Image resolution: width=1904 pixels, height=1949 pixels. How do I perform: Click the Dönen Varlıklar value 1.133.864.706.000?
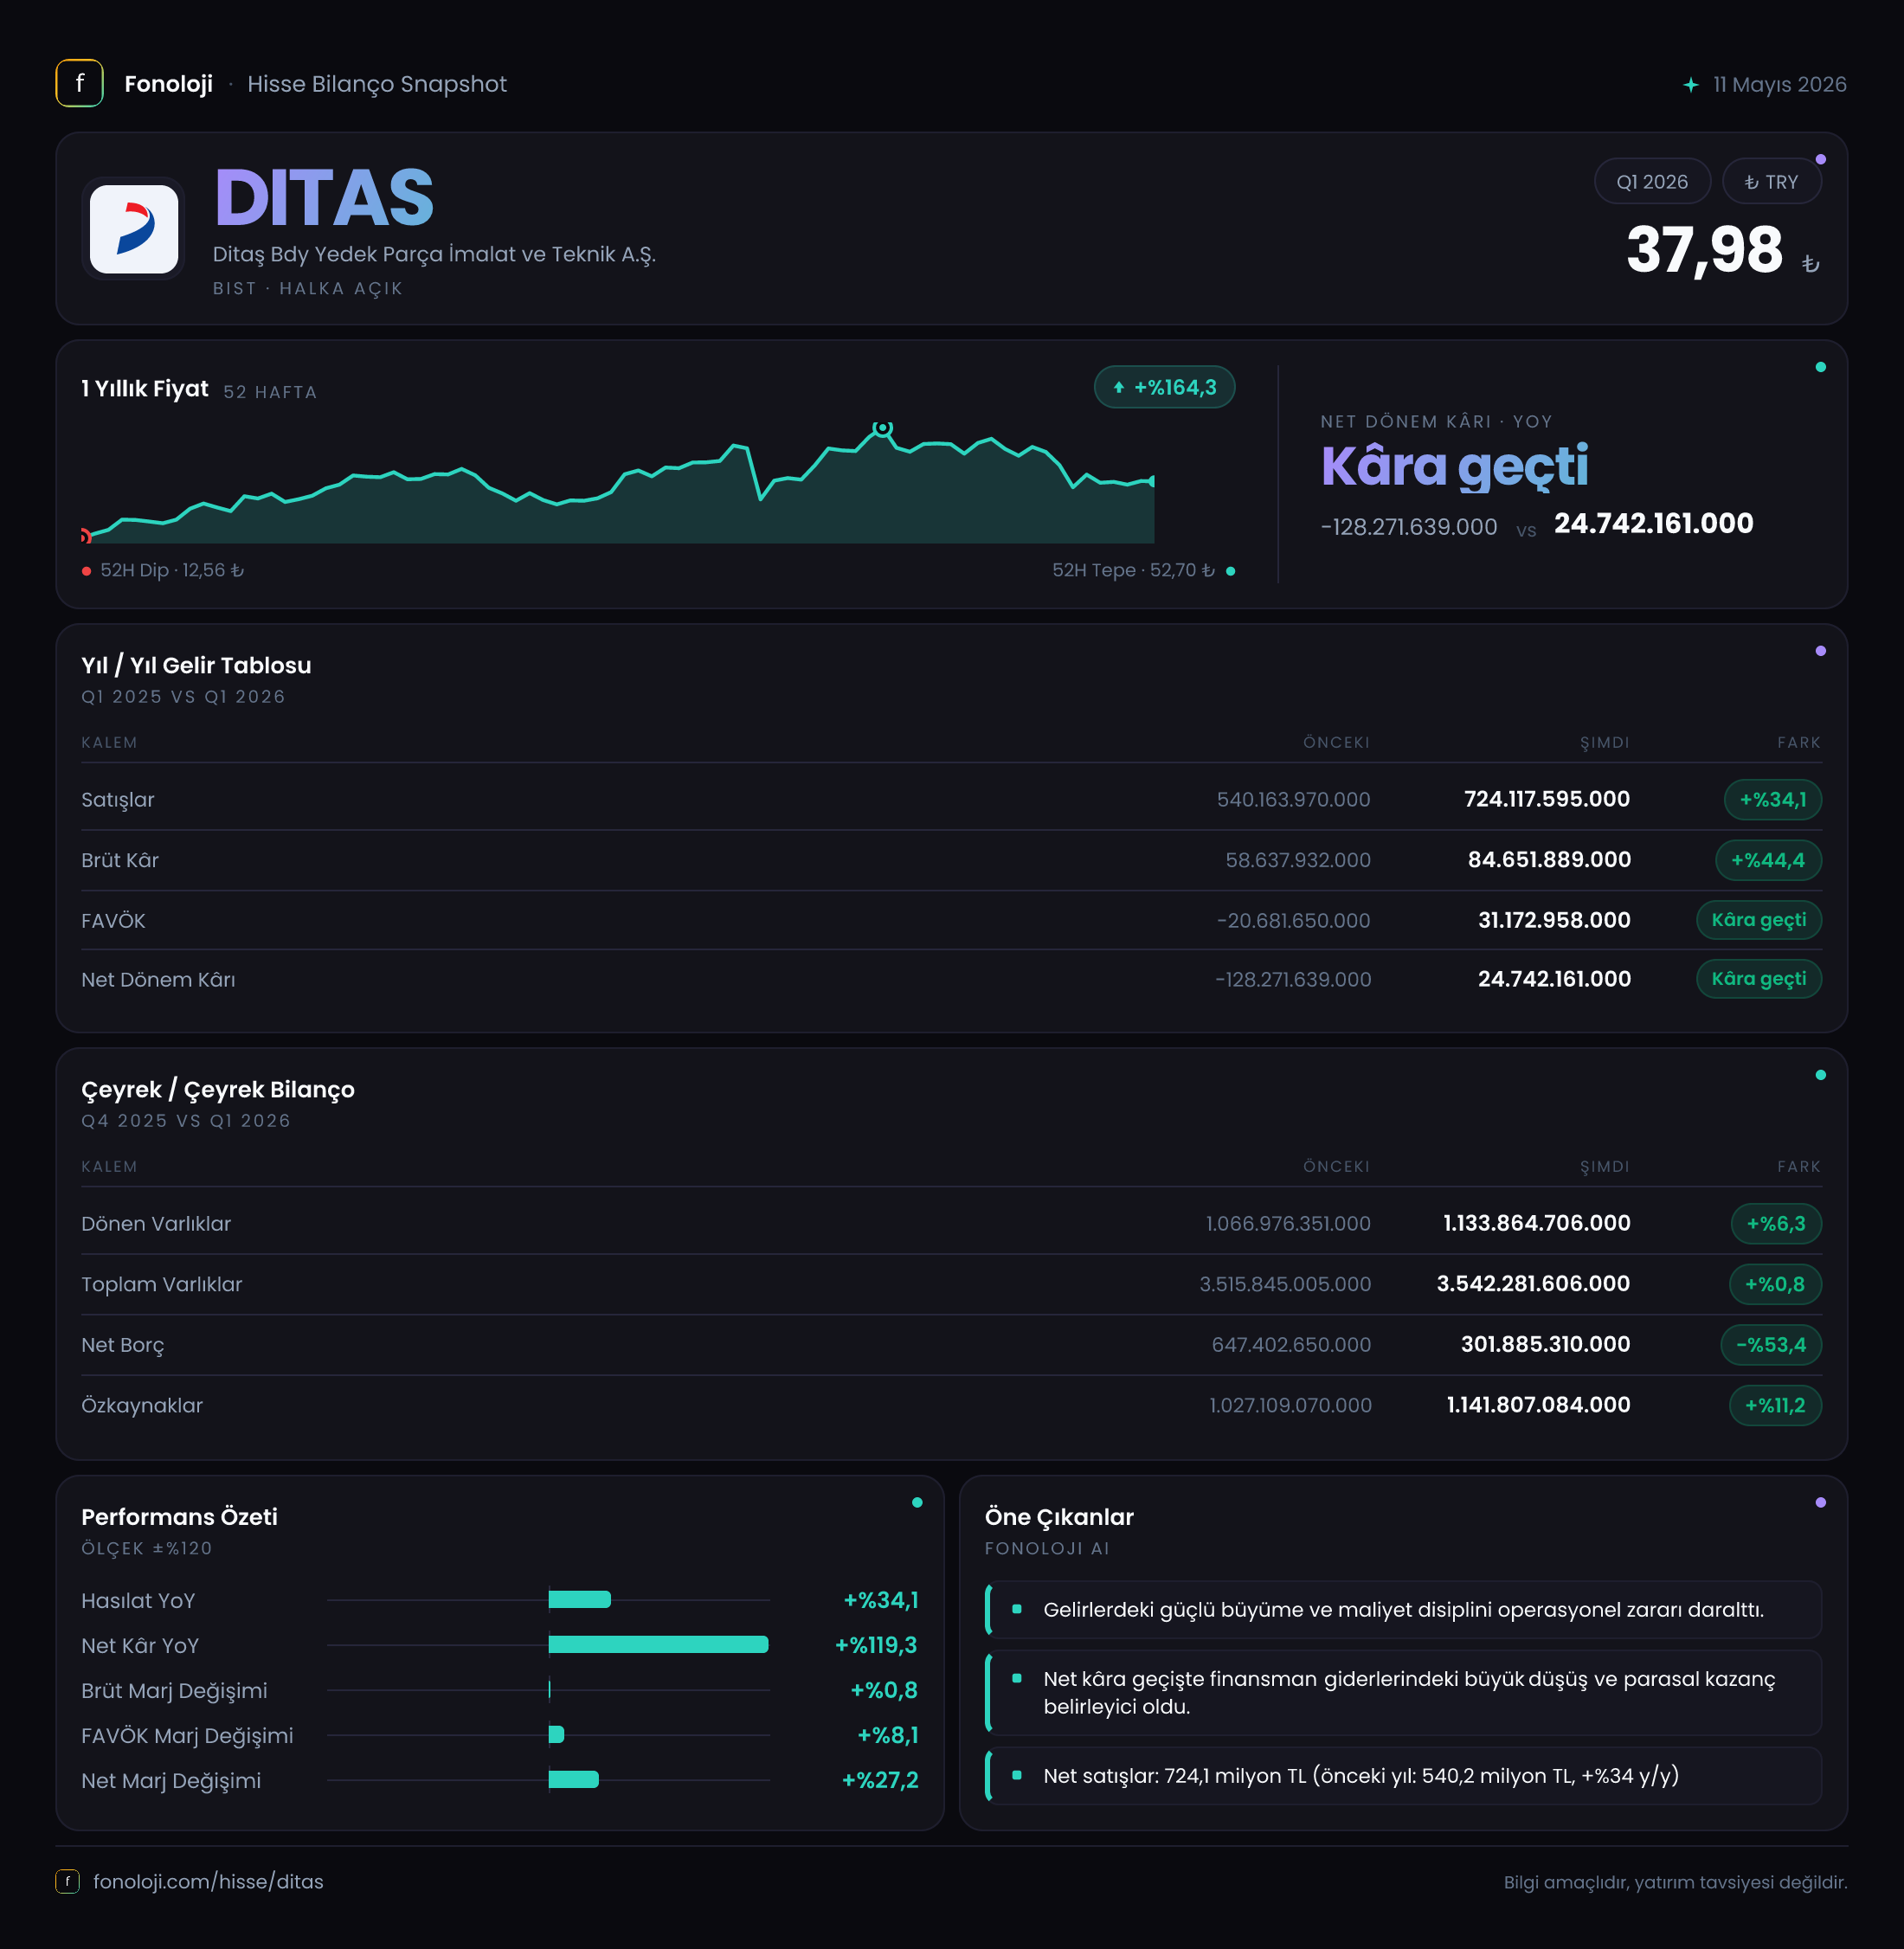point(1537,1224)
